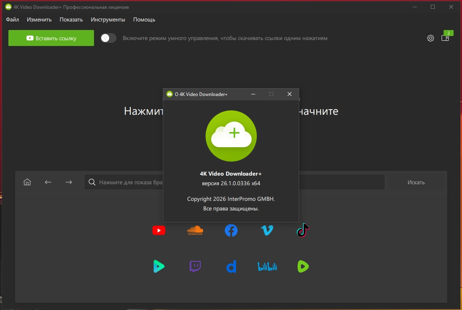Open the Facebook site shortcut

(231, 230)
